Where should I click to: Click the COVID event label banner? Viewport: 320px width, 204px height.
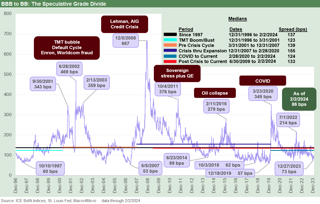(x=263, y=80)
